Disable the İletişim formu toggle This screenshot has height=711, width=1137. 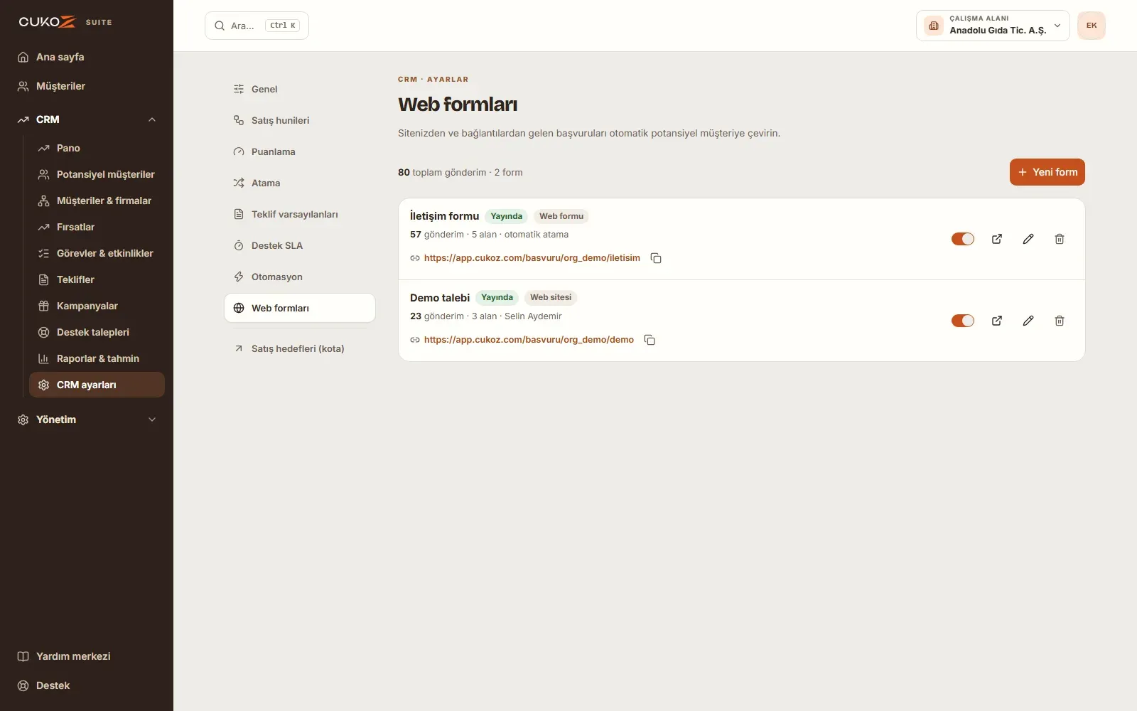[x=963, y=239]
